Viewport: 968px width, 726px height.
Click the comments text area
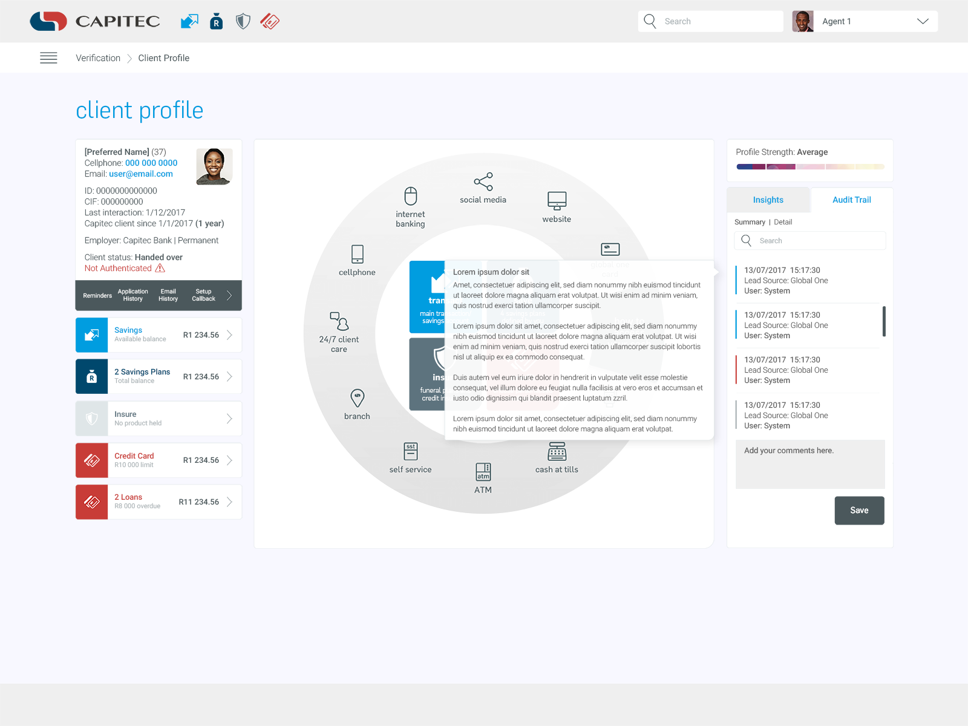coord(810,464)
